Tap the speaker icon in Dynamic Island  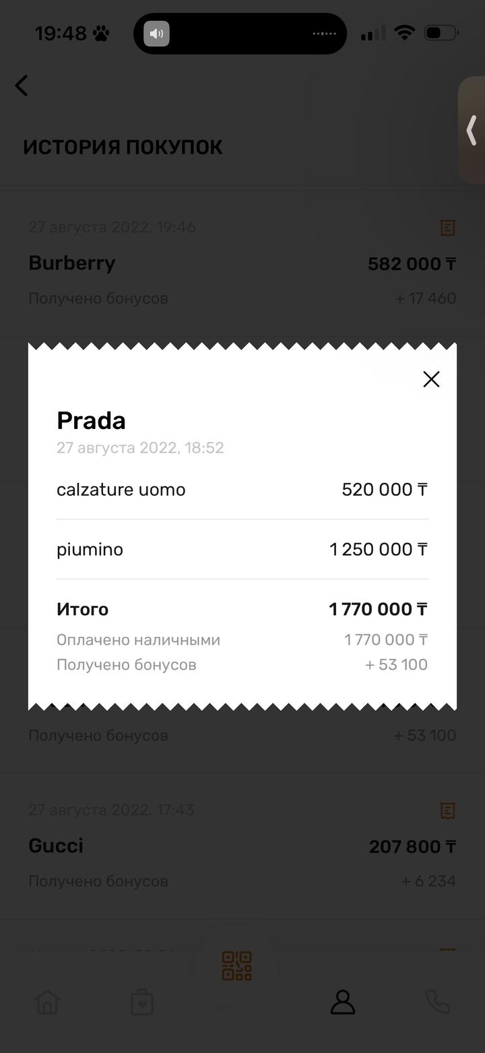pyautogui.click(x=156, y=34)
